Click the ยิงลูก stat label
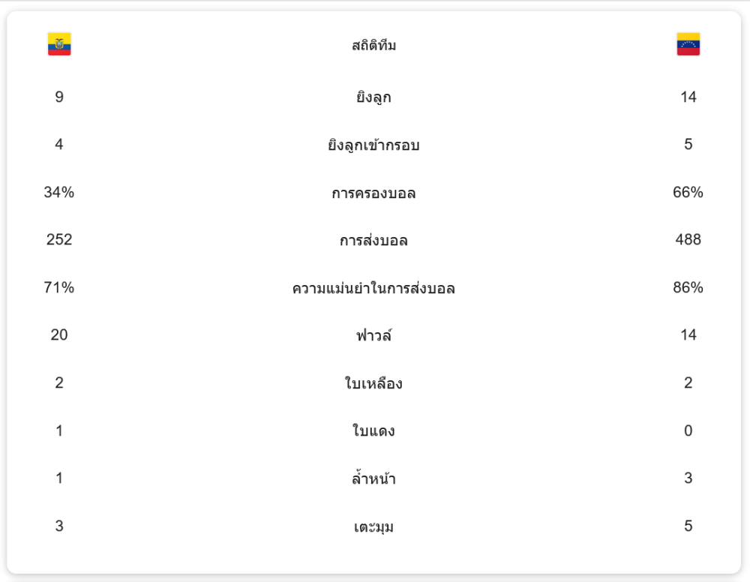The height and width of the screenshot is (582, 750). [373, 97]
